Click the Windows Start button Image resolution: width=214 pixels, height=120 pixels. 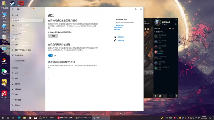click(3, 118)
